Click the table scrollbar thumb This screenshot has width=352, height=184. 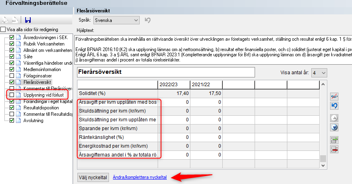click(323, 158)
